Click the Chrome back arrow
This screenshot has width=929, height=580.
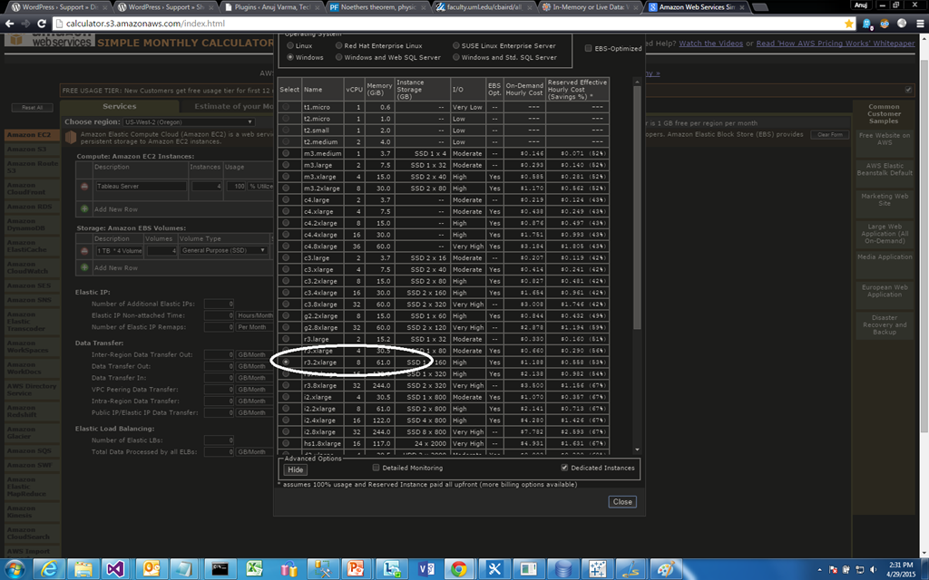click(x=9, y=24)
